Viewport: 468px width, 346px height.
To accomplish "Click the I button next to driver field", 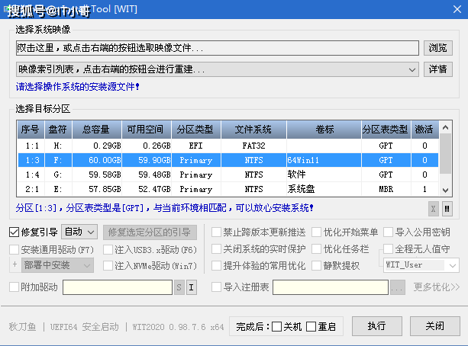I will point(192,287).
